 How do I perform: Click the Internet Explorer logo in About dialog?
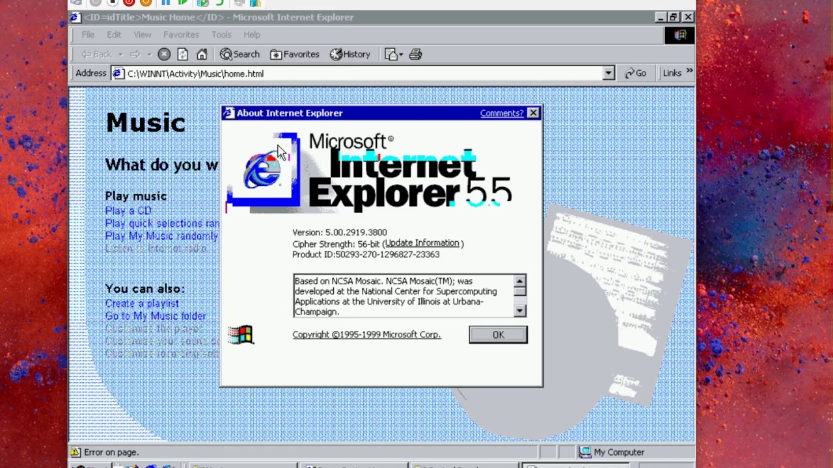coord(263,170)
